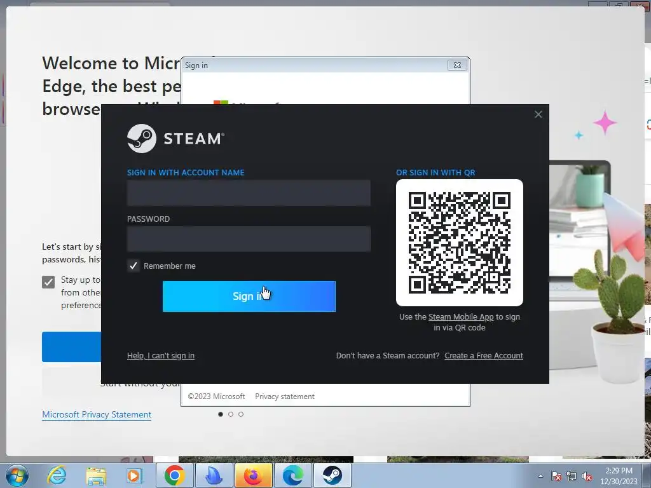Open the network tray icon
Image resolution: width=651 pixels, height=488 pixels.
[x=572, y=476]
